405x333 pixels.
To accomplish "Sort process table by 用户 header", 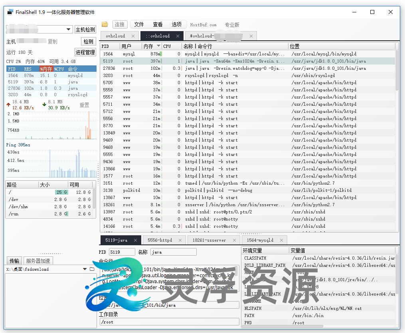I will [131, 46].
